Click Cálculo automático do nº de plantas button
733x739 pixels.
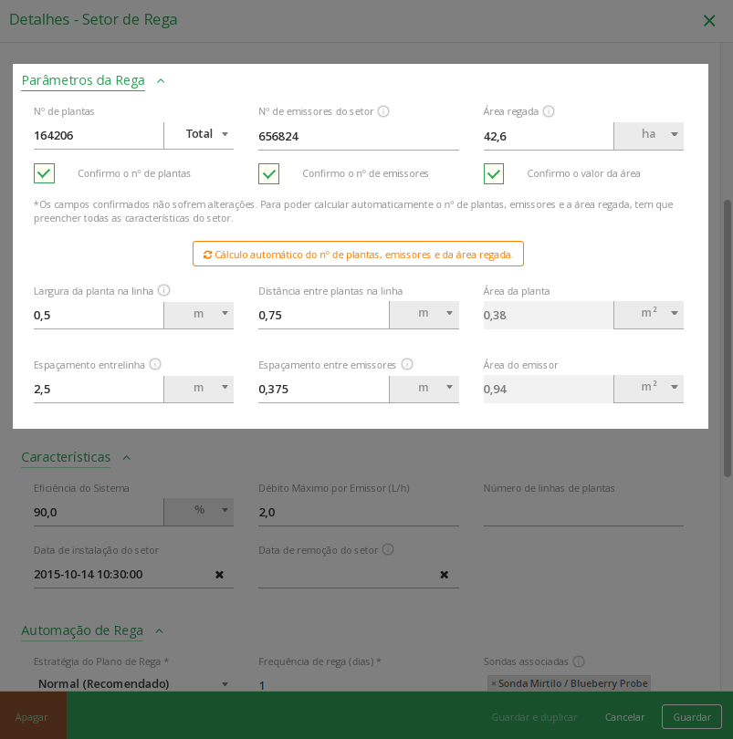pos(358,254)
